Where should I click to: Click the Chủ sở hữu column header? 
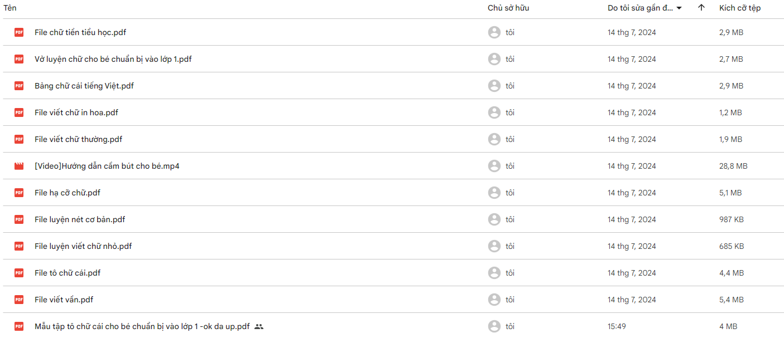508,8
